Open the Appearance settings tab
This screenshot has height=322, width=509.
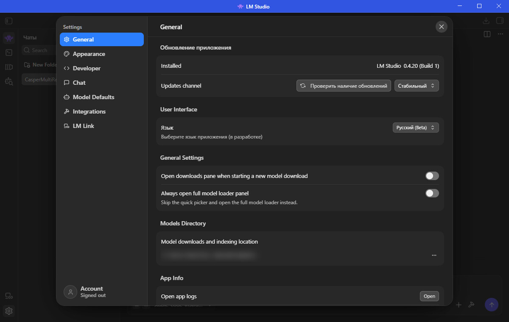(x=102, y=54)
